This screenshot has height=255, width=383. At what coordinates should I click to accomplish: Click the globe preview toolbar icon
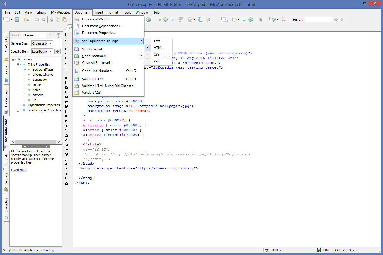pos(250,19)
